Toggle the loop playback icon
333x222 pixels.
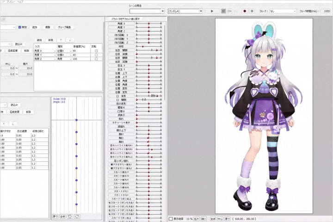click(x=223, y=11)
